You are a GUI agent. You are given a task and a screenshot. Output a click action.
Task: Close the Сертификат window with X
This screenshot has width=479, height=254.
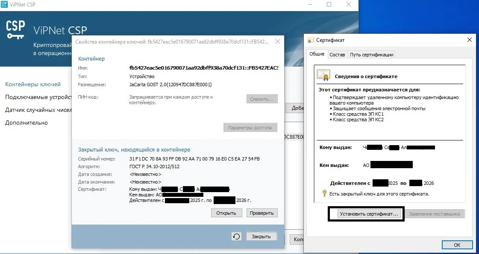(x=470, y=40)
